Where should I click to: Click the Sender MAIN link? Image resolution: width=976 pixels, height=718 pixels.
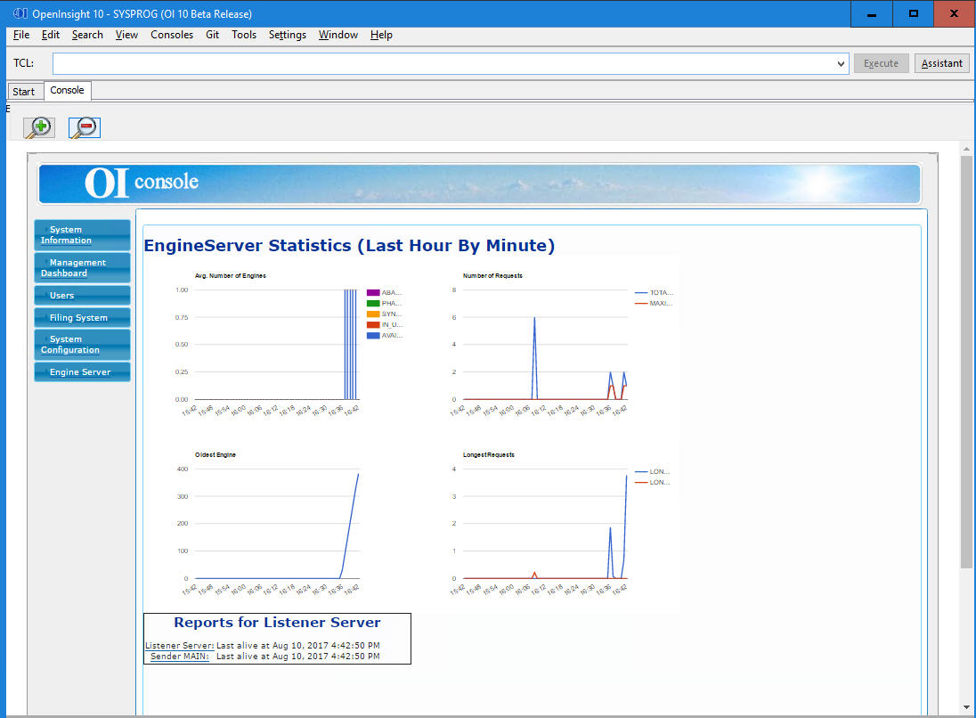point(180,657)
